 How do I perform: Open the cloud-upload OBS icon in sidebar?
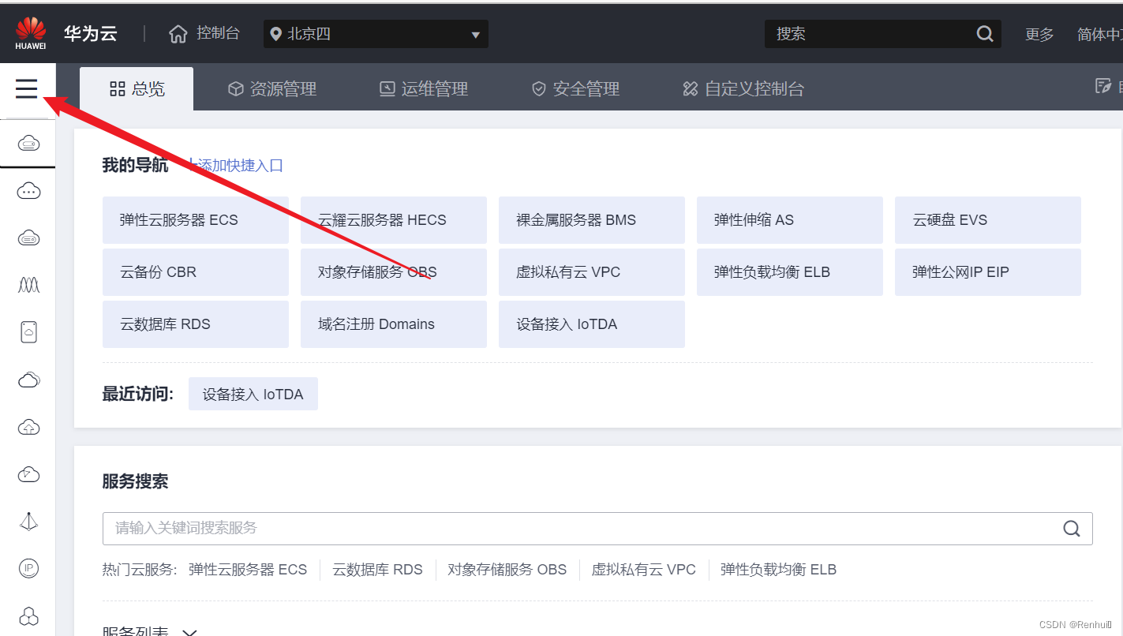(x=28, y=427)
